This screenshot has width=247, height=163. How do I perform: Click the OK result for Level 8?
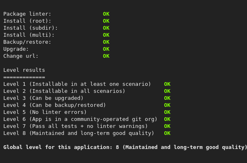[167, 133]
